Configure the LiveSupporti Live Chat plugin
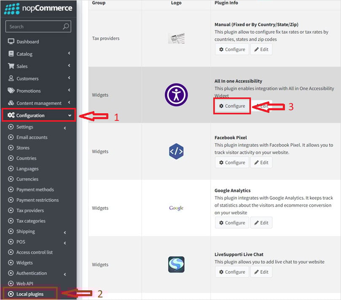 [232, 272]
